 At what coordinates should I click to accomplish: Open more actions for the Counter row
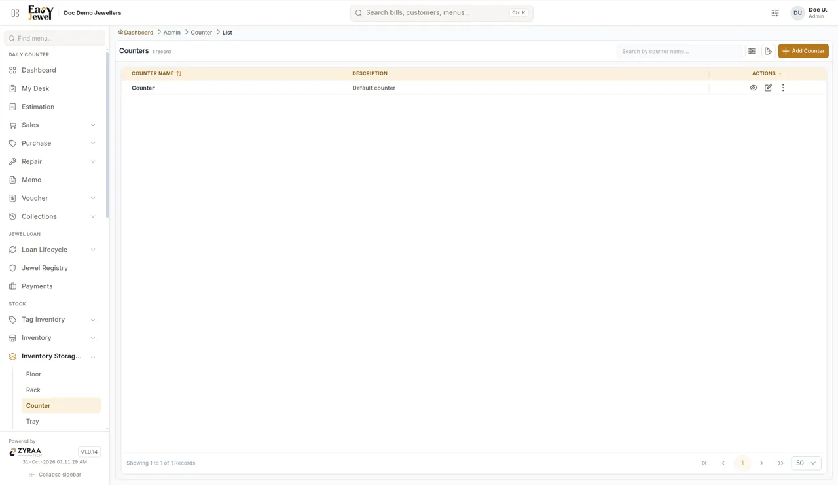(x=783, y=88)
